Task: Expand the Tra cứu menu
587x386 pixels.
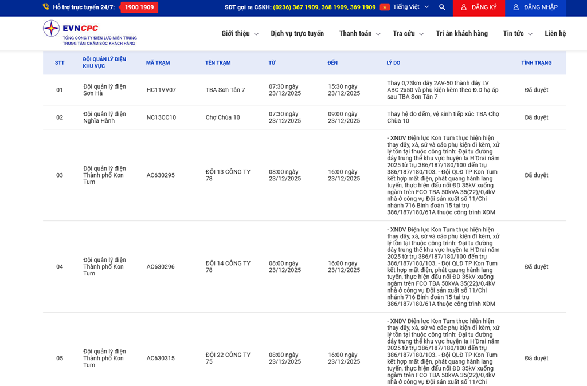Action: pyautogui.click(x=408, y=34)
